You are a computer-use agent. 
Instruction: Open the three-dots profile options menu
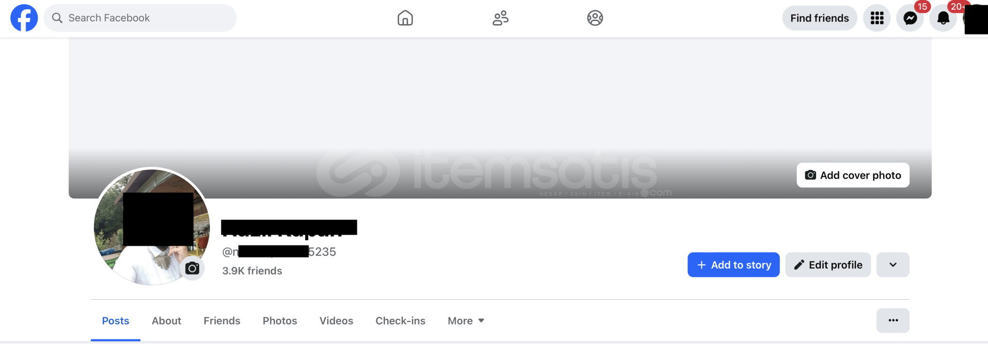(x=893, y=320)
